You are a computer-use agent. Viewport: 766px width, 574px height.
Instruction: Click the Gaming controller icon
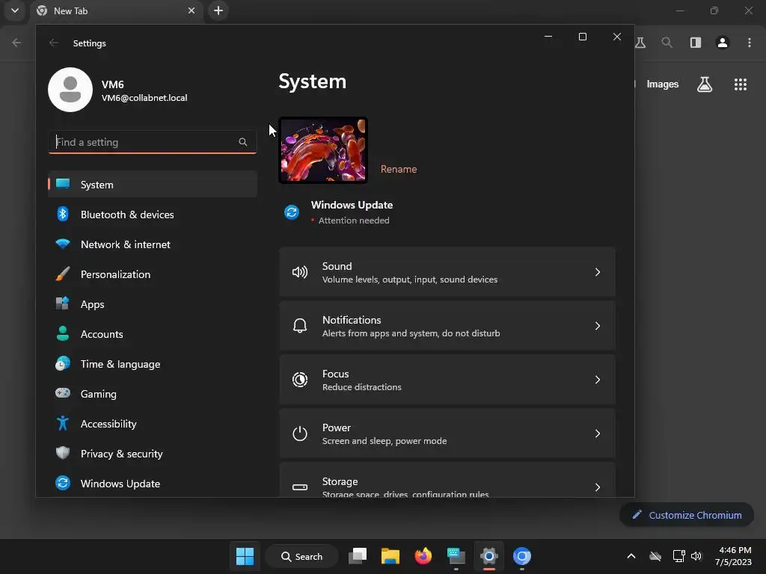tap(63, 393)
